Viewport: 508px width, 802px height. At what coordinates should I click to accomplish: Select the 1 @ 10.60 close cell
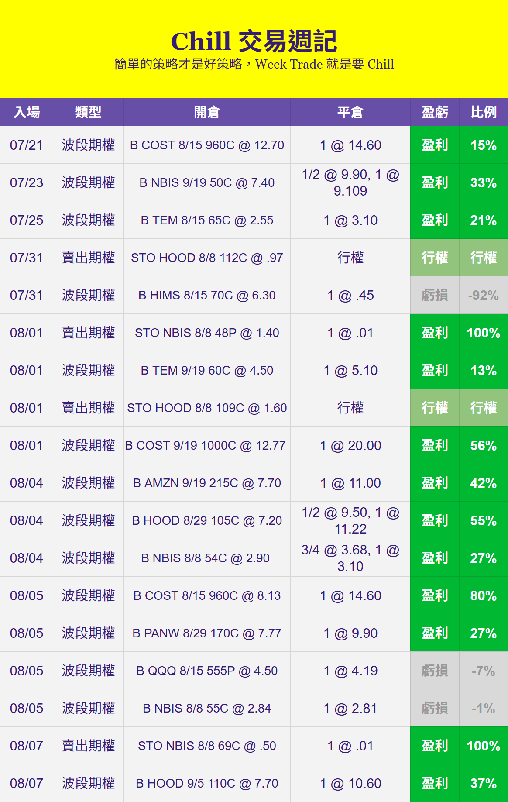point(350,783)
